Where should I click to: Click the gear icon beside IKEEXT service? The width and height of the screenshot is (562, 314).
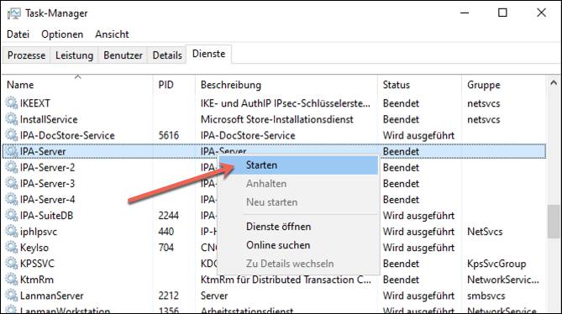tap(12, 103)
